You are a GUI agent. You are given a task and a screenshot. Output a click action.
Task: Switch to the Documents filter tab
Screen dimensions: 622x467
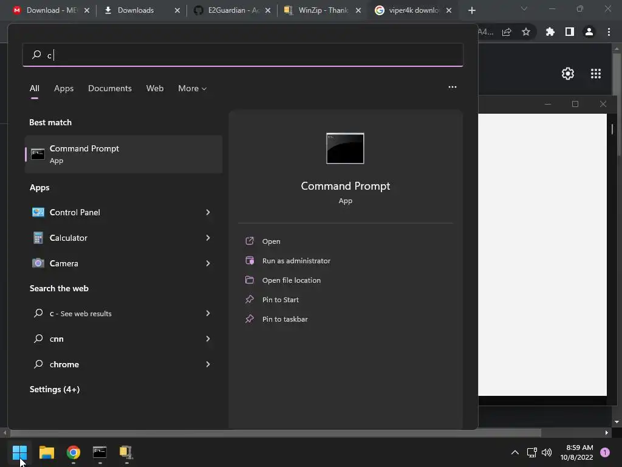(110, 88)
